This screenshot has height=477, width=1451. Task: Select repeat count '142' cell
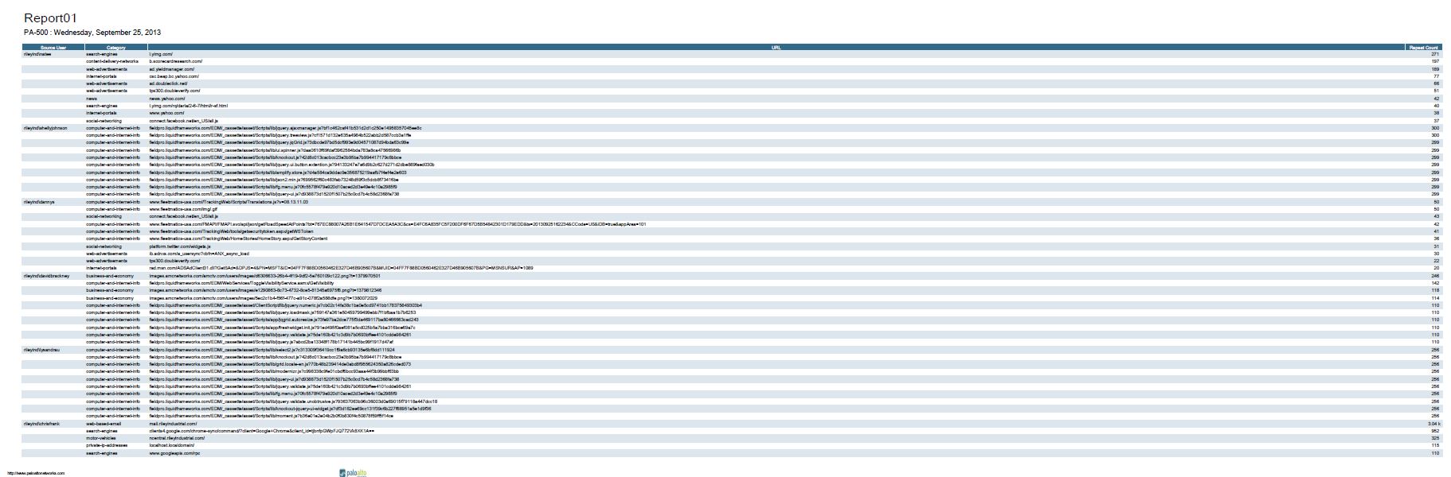(1435, 283)
